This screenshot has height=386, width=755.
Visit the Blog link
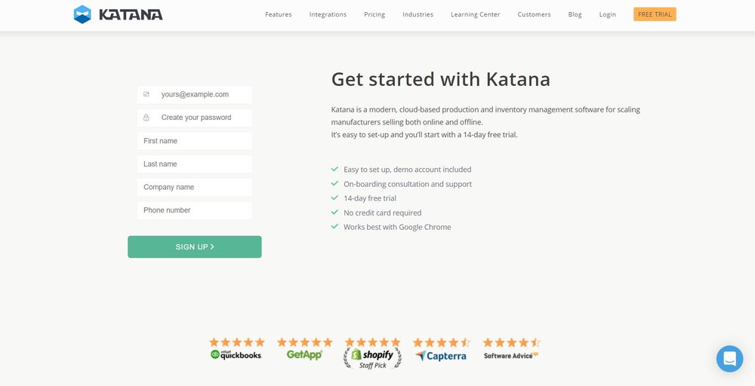pyautogui.click(x=575, y=14)
